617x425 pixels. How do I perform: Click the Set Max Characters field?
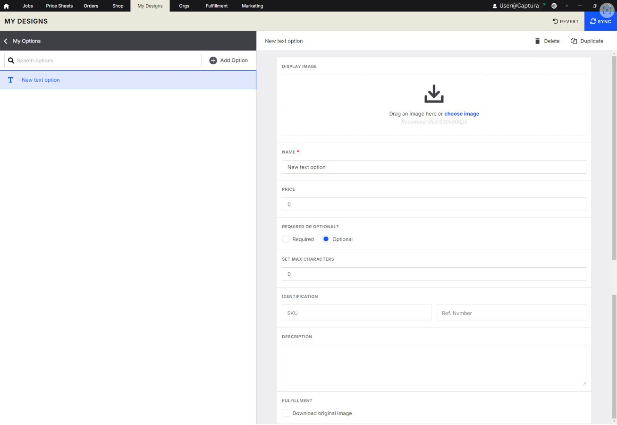(x=434, y=274)
